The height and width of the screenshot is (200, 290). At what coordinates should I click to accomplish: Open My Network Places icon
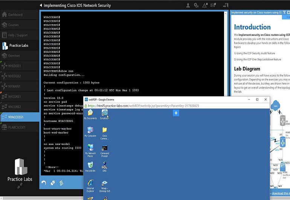tap(90, 151)
